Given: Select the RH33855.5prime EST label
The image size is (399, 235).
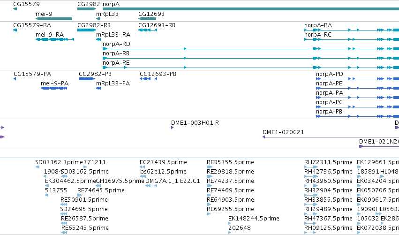Looking at the screenshot, I should [328, 200].
